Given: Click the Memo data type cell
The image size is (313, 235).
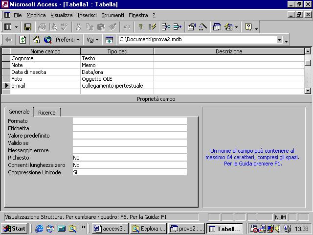Looking at the screenshot, I should click(x=117, y=65).
